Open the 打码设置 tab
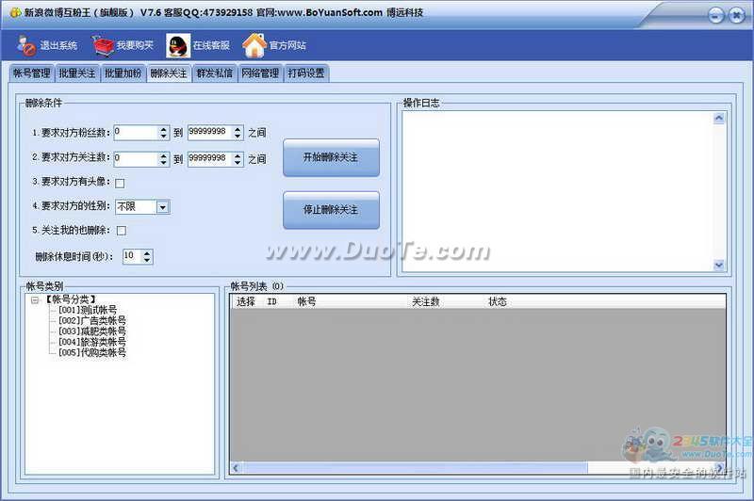 click(x=306, y=73)
